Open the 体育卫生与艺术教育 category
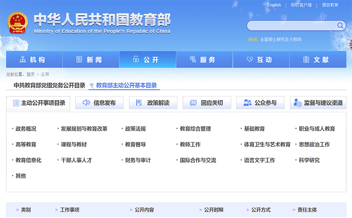352x218 pixels. (267, 145)
